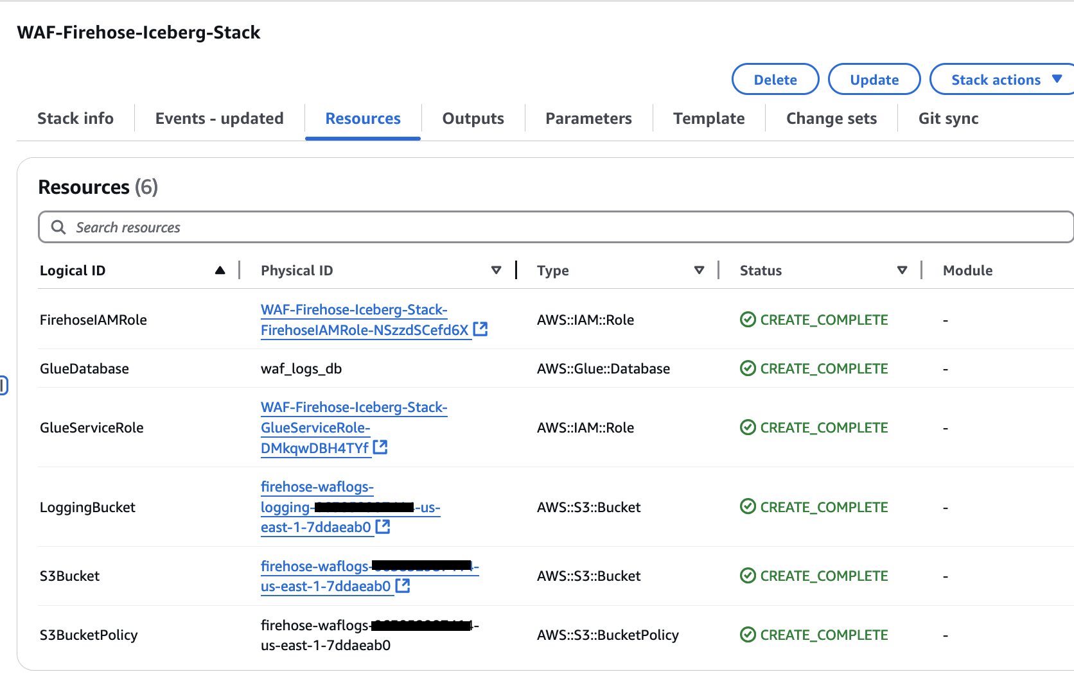Screen dimensions: 1074x688
Task: Open LoggingBucket external link icon
Action: [383, 526]
